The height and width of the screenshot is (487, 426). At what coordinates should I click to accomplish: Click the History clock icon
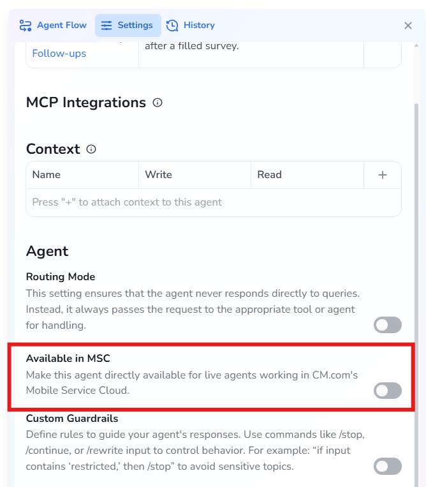click(172, 26)
